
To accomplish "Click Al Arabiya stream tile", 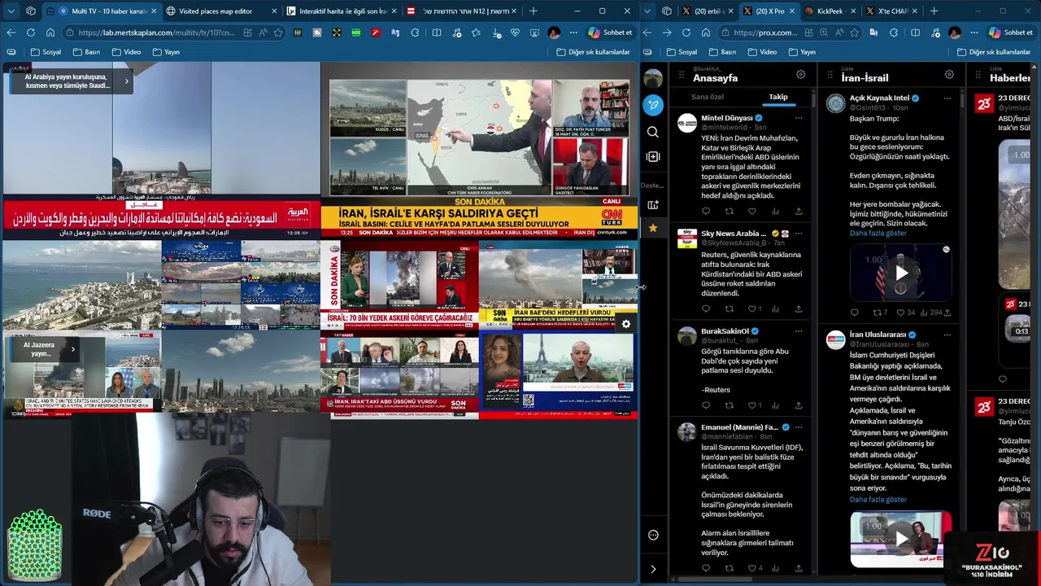I will click(160, 150).
